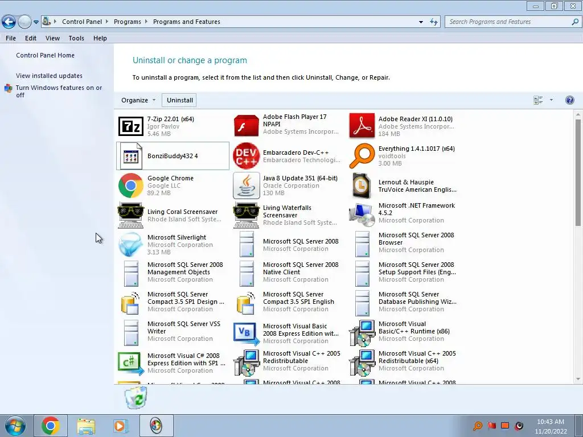The width and height of the screenshot is (583, 437).
Task: Select the Microsoft .NET Framework 4.5.2 icon
Action: [x=362, y=215]
